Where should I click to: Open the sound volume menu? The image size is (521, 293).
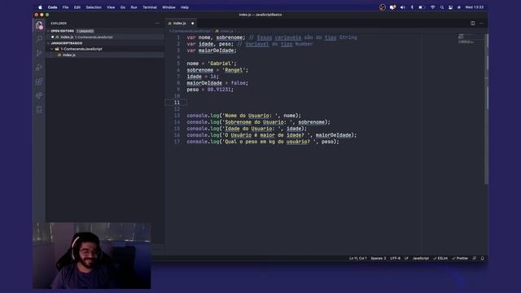(x=403, y=7)
